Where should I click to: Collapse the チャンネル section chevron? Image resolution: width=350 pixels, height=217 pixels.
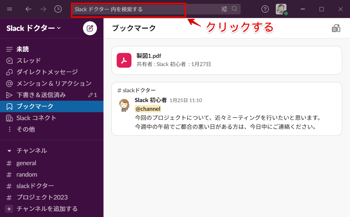10,150
